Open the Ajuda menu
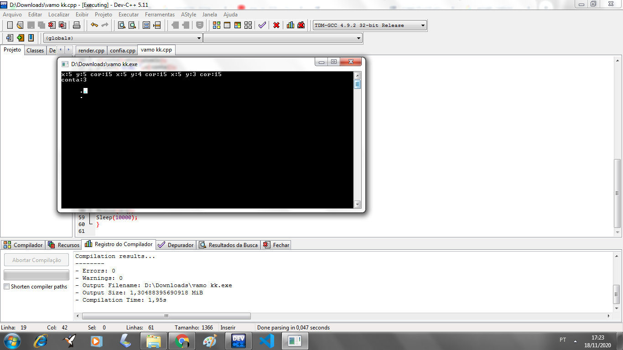 pyautogui.click(x=230, y=15)
